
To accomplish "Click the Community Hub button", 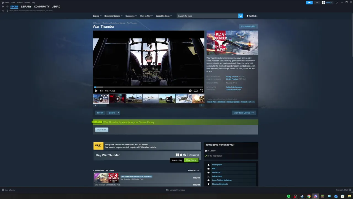I will click(248, 27).
